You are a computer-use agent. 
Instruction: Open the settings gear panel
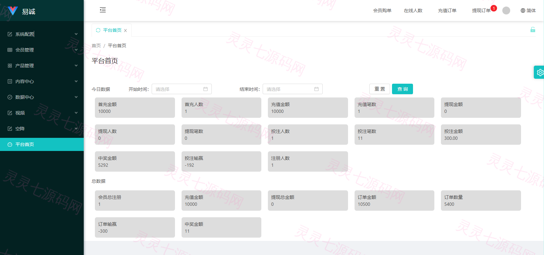pos(540,72)
